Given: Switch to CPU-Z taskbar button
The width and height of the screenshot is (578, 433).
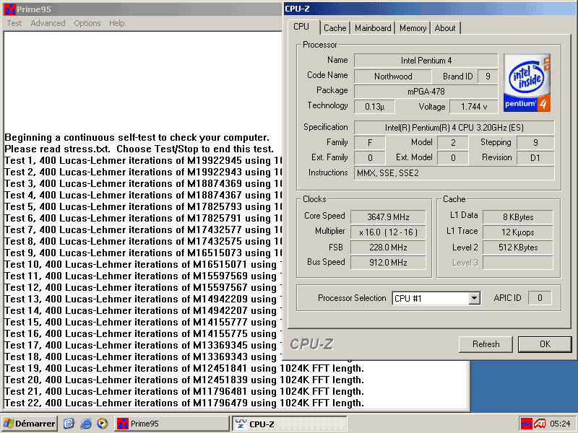Looking at the screenshot, I should [290, 424].
